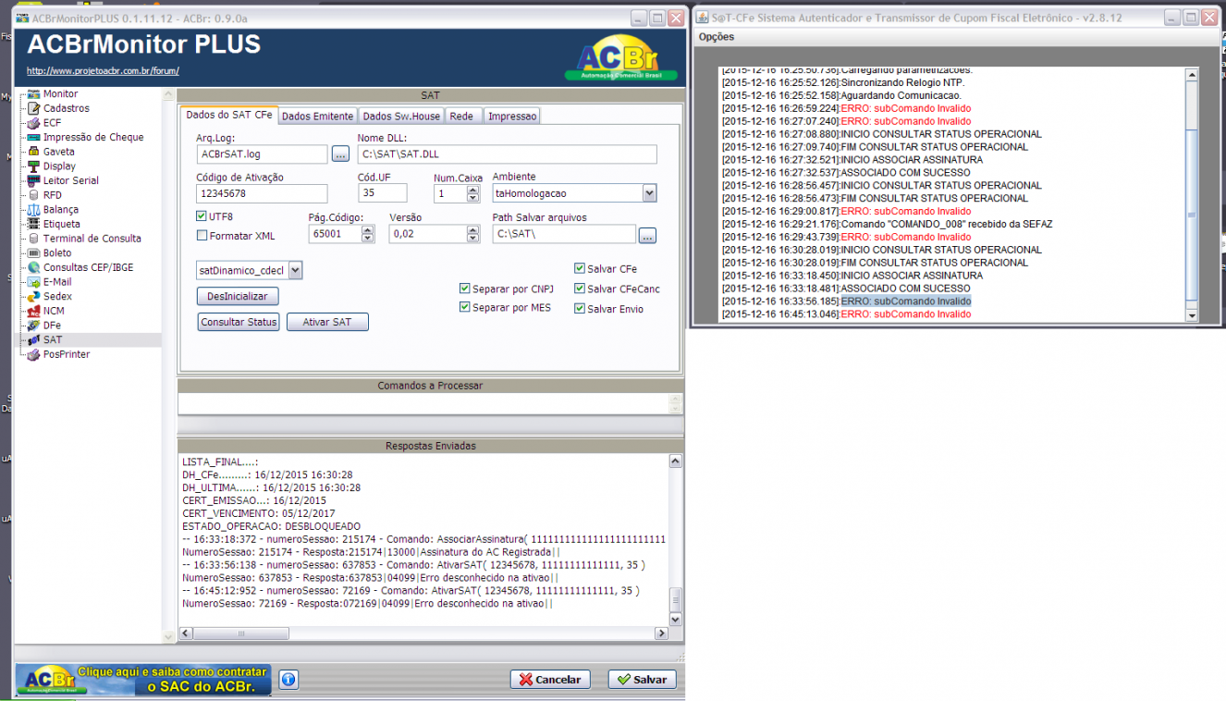The width and height of the screenshot is (1226, 701).
Task: Open the Ambiente taHomologacao dropdown
Action: tap(649, 193)
